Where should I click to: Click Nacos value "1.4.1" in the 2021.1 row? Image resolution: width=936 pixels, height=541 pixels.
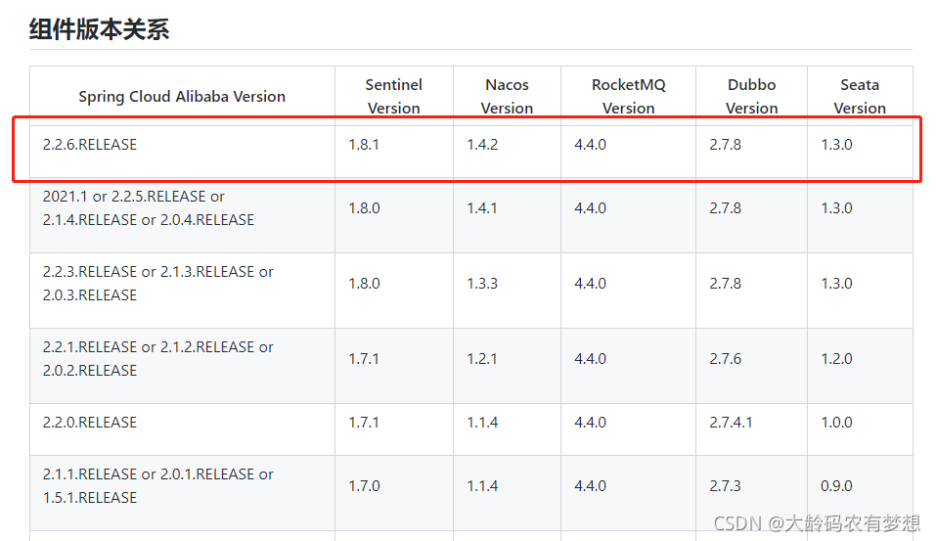click(x=482, y=207)
